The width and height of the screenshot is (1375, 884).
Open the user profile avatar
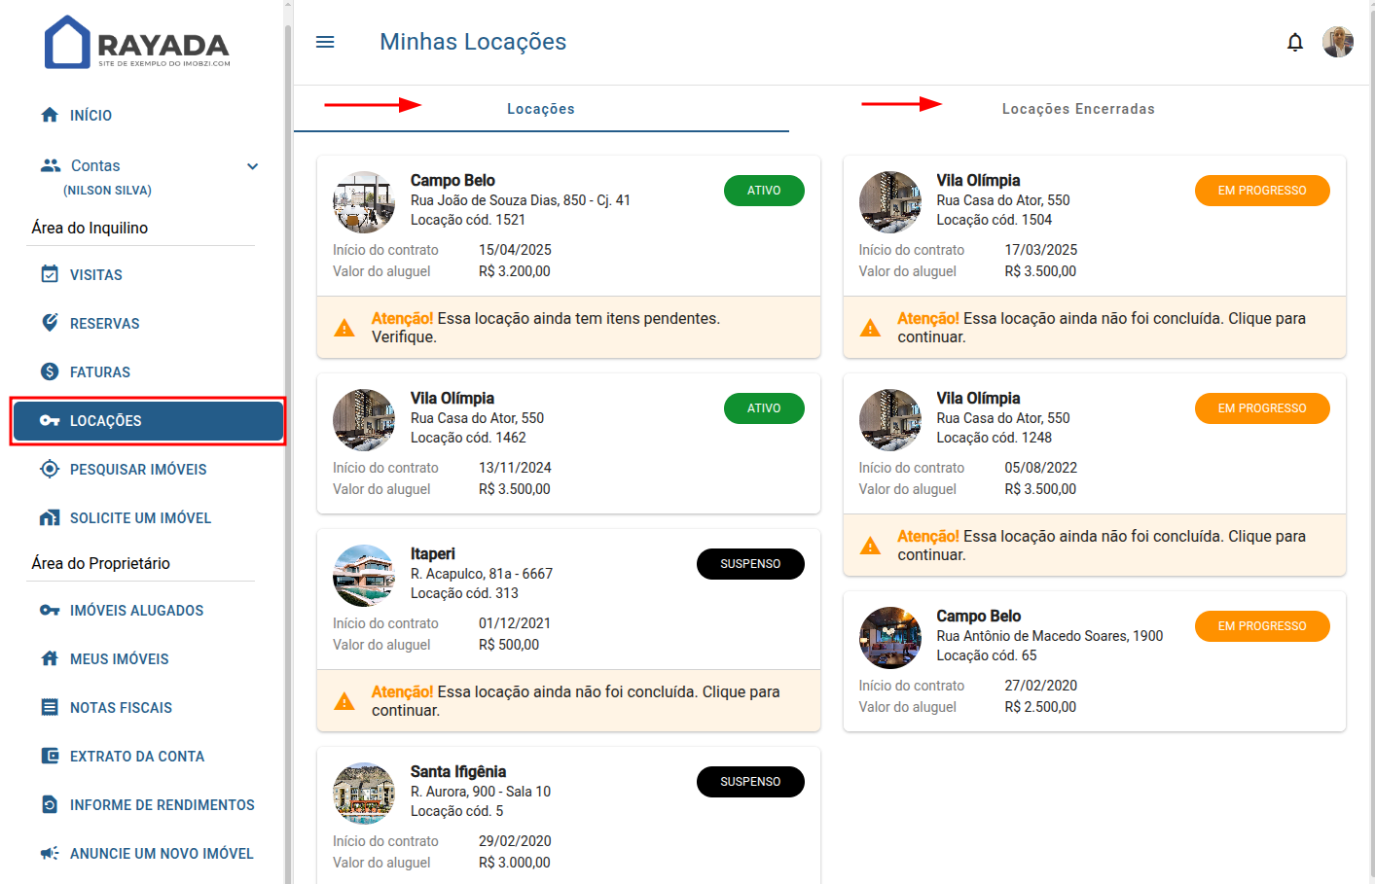click(1338, 42)
